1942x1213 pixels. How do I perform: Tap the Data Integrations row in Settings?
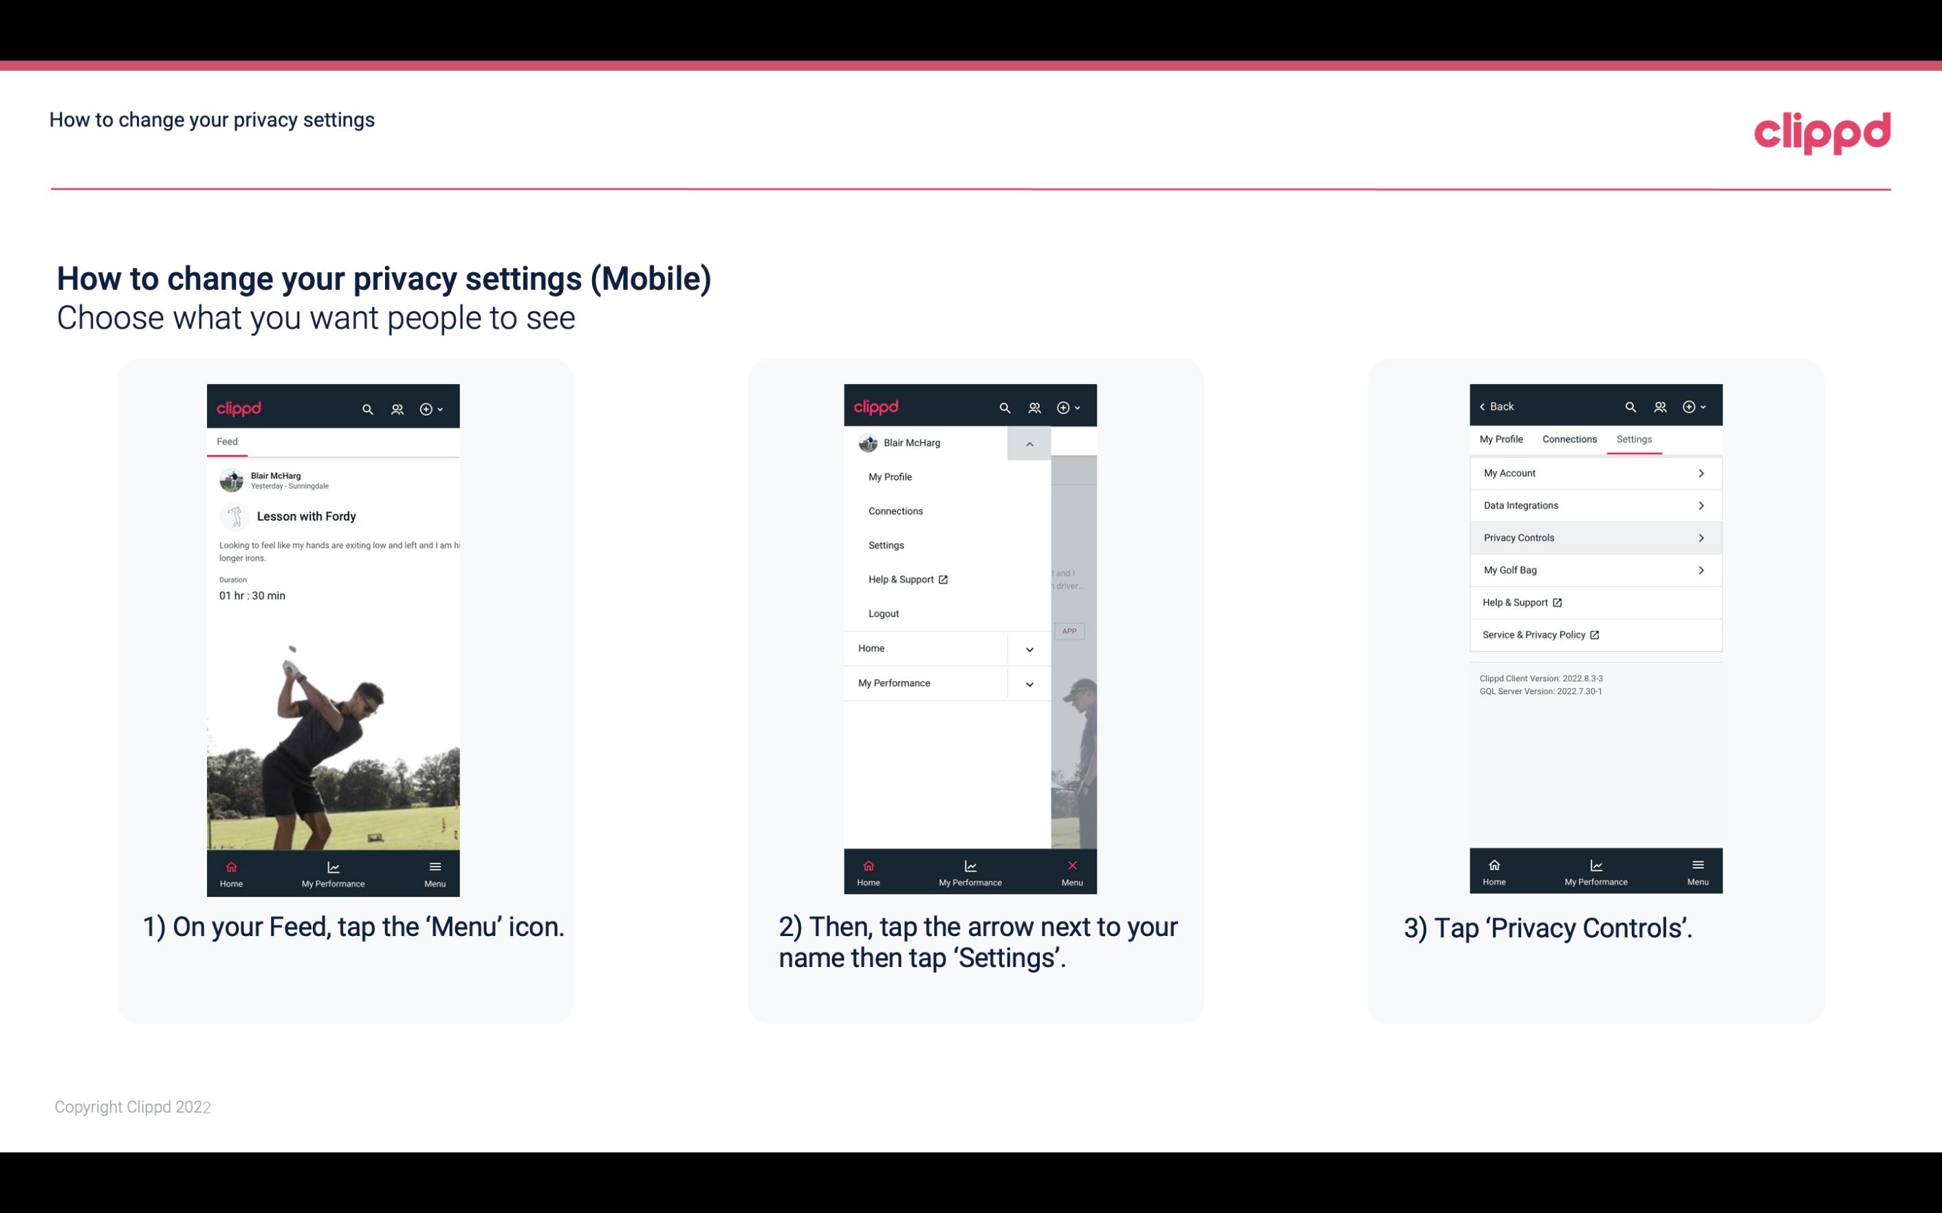(x=1594, y=504)
